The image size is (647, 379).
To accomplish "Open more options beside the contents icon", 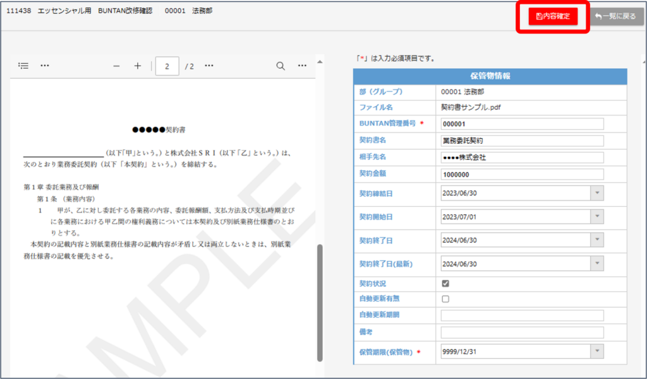I will [45, 66].
